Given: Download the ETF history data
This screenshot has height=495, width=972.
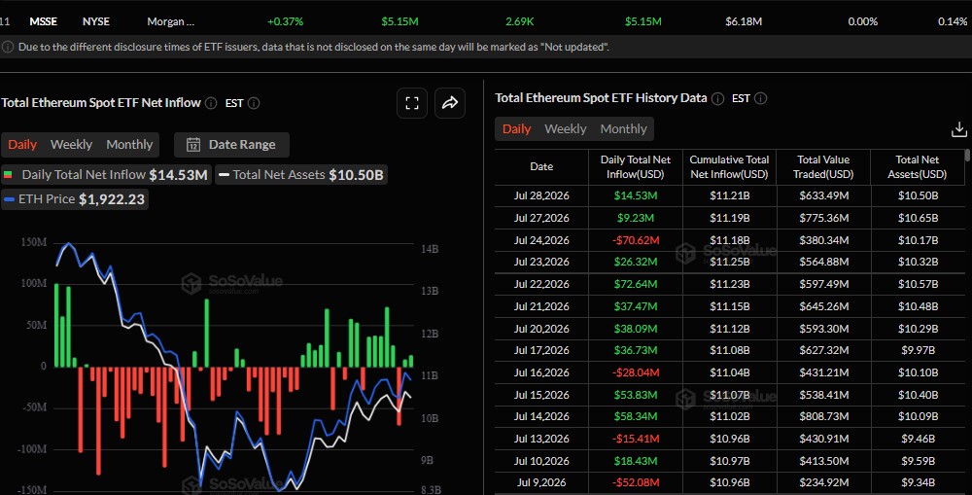Looking at the screenshot, I should point(959,129).
